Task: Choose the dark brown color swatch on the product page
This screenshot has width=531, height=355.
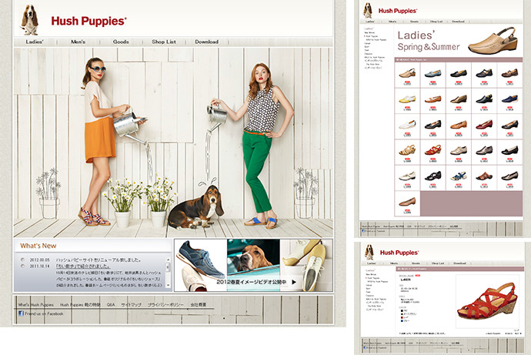Action: coord(402,314)
